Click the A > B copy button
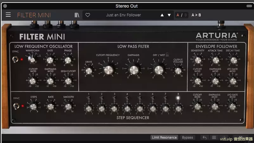254x143 pixels. point(196,15)
